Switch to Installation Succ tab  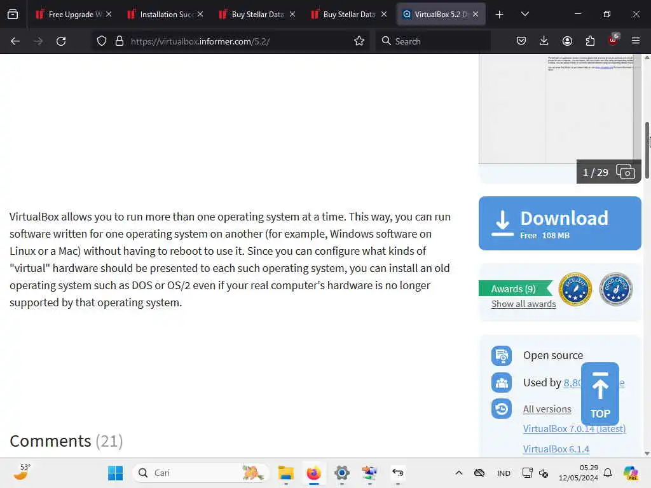click(x=161, y=15)
